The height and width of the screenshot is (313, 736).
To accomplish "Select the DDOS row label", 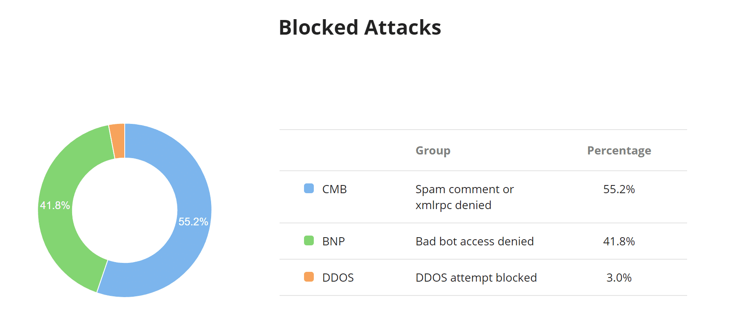I will 338,278.
